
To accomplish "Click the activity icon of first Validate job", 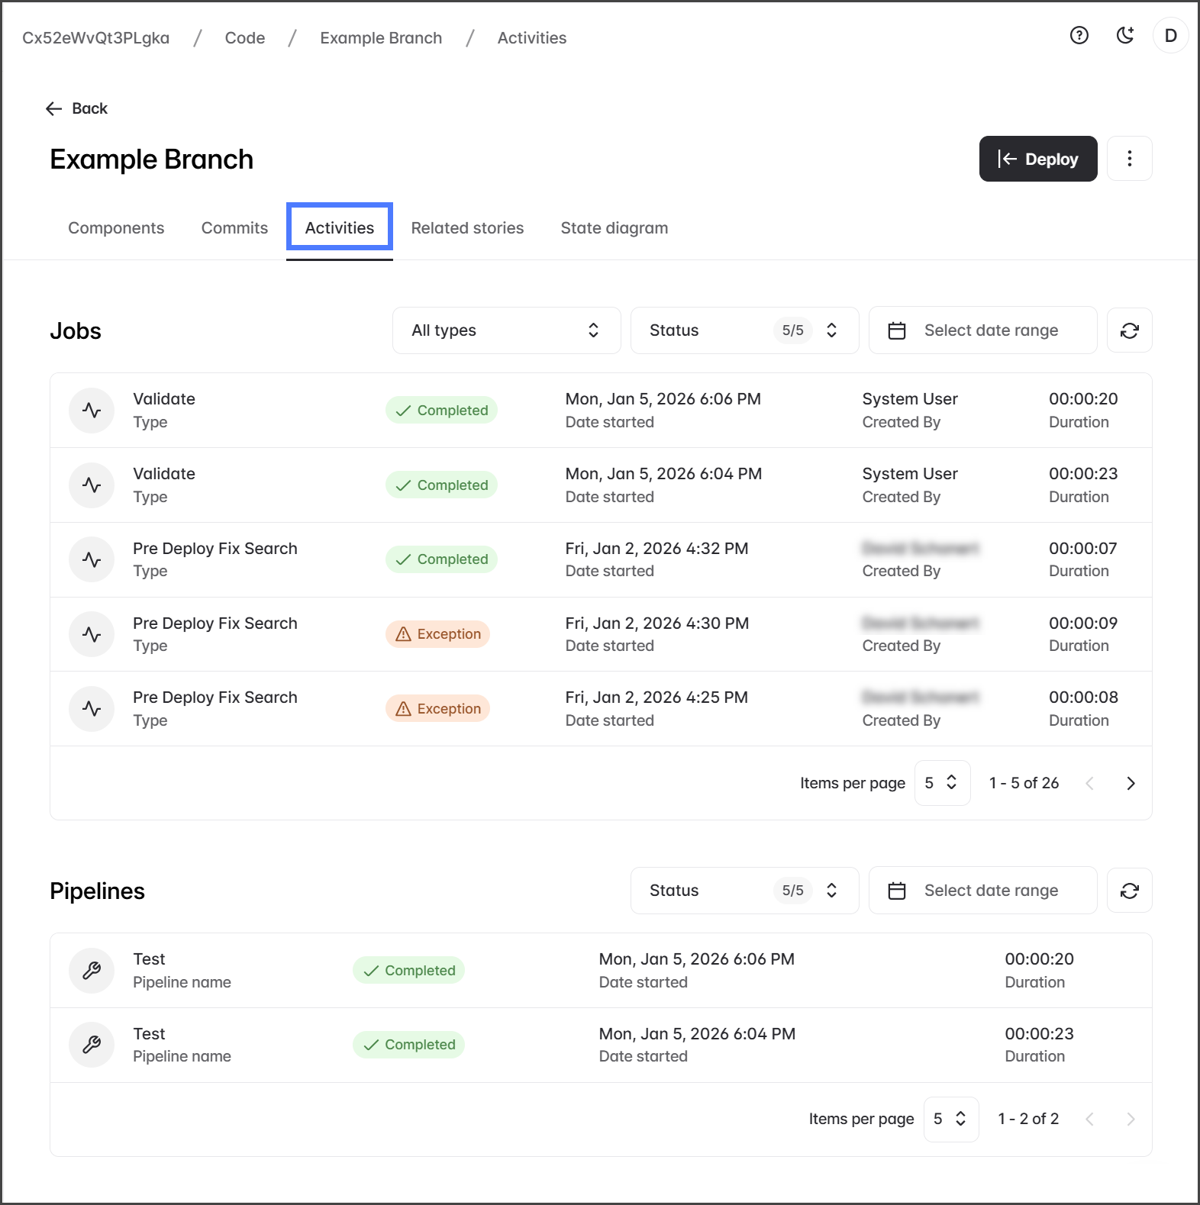I will point(92,411).
